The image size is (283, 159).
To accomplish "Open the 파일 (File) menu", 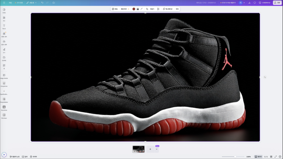I will click(x=10, y=3).
